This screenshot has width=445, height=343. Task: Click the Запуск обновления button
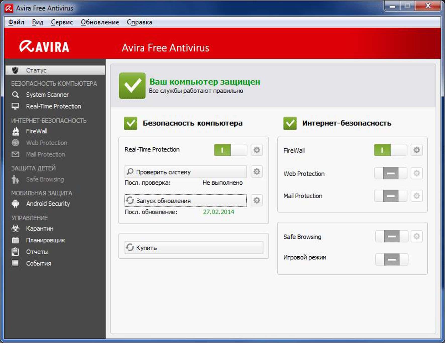186,201
